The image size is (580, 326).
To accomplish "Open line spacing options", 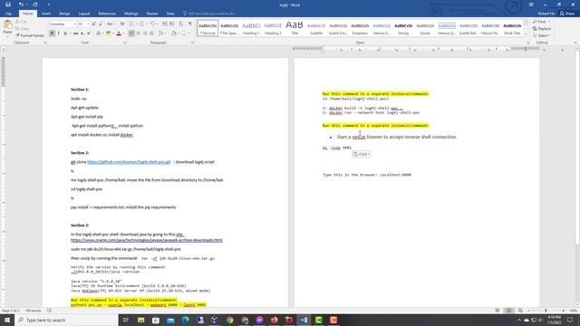I will click(162, 34).
